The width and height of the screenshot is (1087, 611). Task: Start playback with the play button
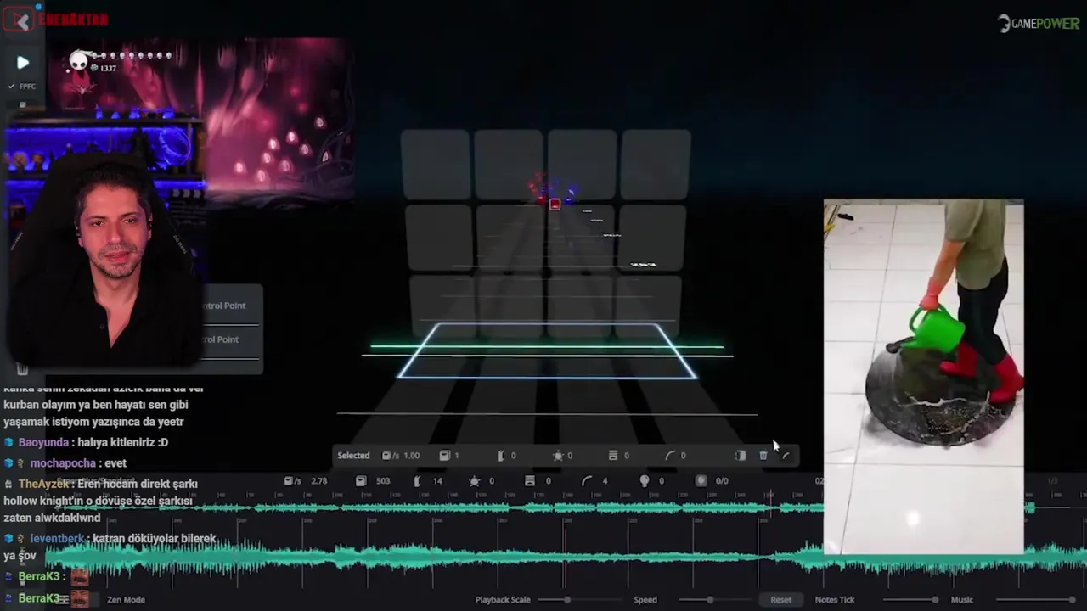point(23,63)
